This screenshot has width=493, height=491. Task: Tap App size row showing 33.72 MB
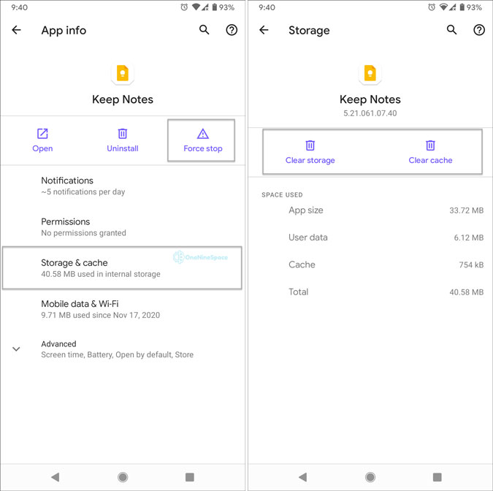(370, 210)
